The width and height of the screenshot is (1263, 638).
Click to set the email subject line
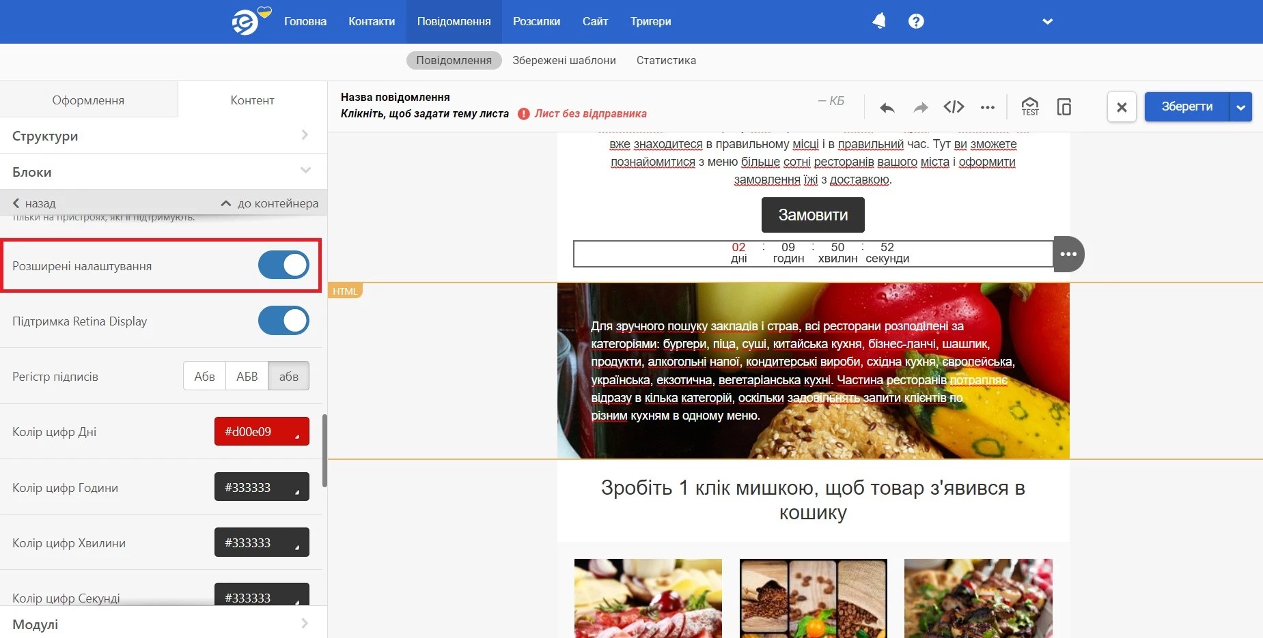click(425, 114)
